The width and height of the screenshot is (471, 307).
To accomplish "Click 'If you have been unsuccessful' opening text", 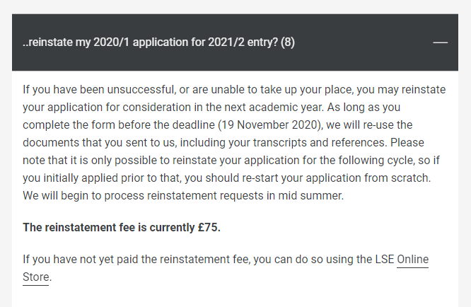I will pyautogui.click(x=99, y=90).
